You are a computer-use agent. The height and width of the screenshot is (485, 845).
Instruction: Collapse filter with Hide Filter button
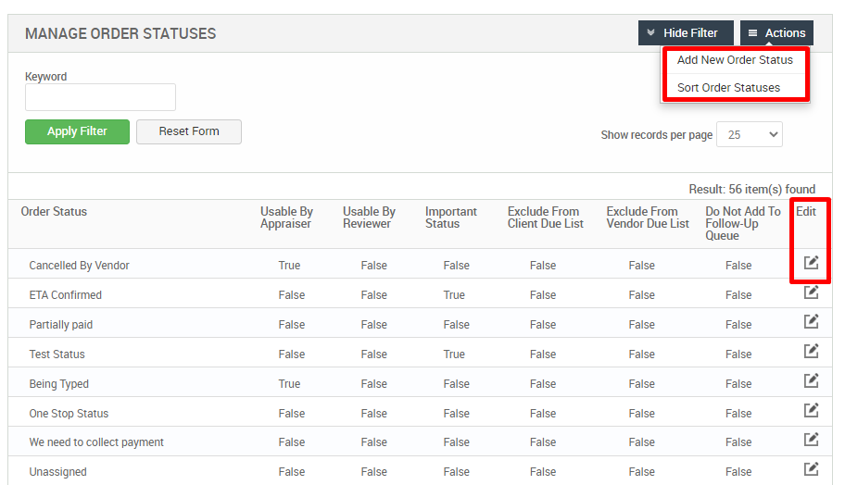coord(685,33)
